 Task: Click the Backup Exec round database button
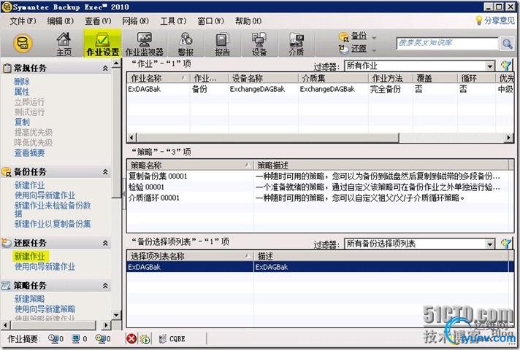tap(23, 43)
